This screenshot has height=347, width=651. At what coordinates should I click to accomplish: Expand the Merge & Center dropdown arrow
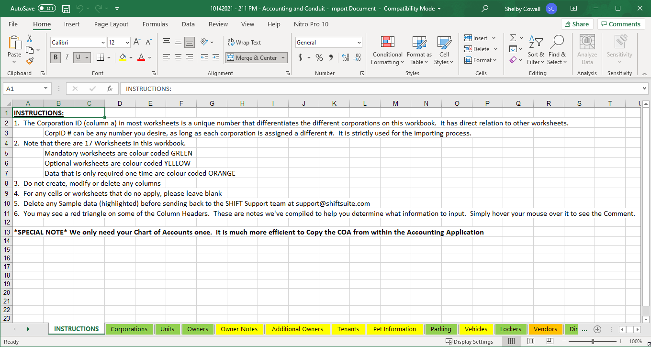(283, 57)
